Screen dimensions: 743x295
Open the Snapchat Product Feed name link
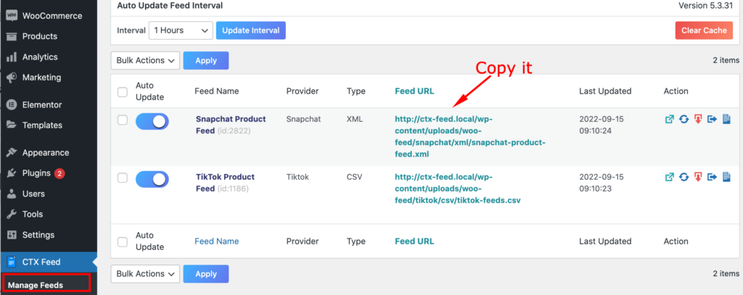pos(230,125)
